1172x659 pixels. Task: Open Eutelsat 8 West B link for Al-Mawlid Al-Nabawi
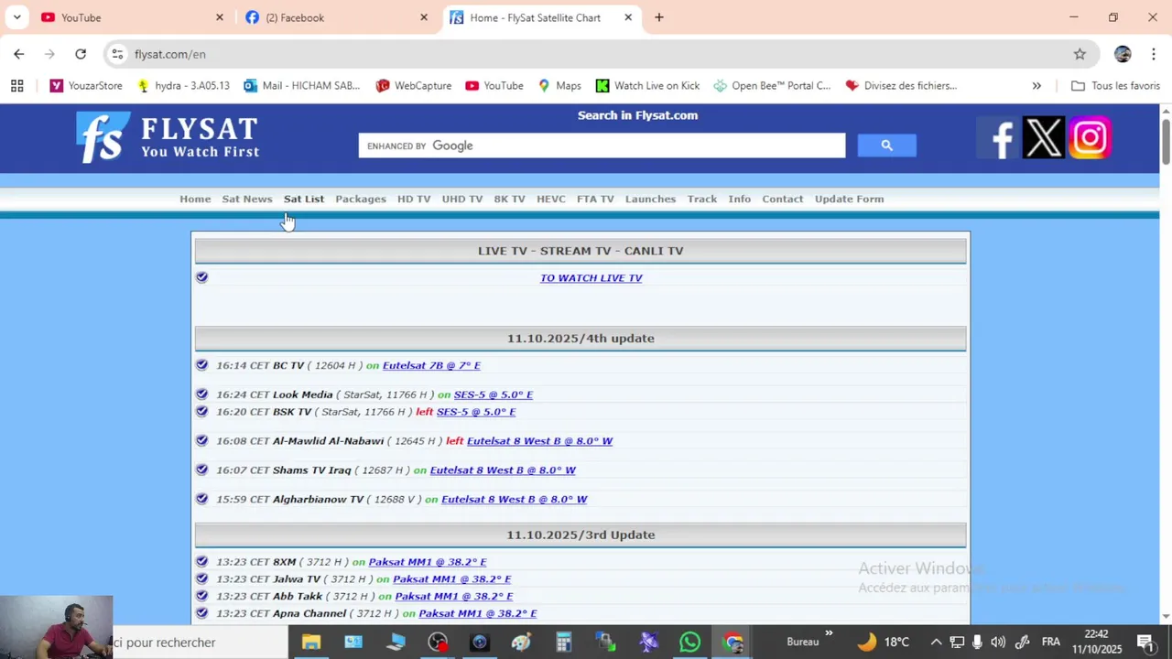[540, 441]
